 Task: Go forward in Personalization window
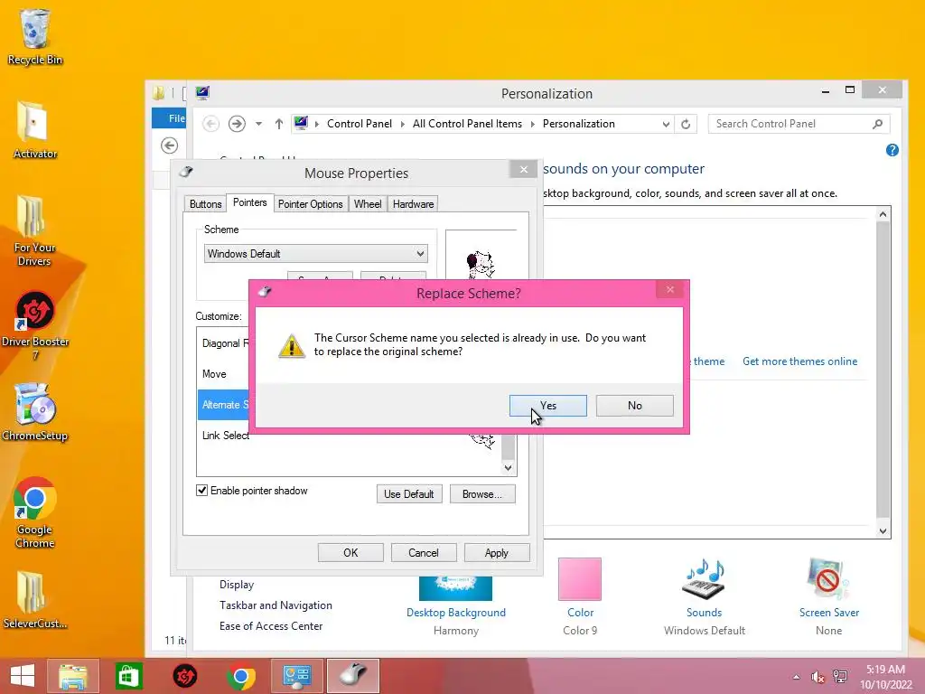[237, 124]
